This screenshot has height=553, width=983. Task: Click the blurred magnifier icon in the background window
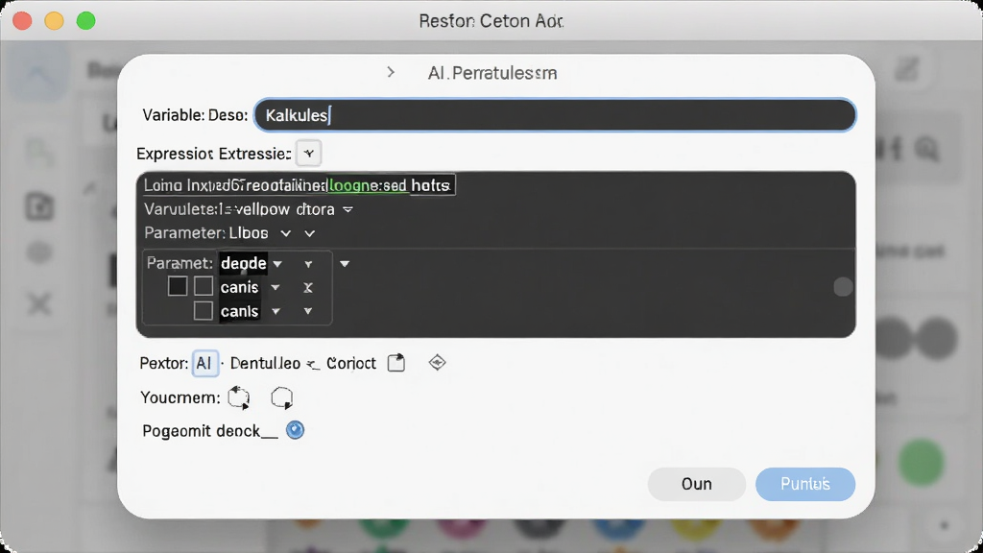926,149
